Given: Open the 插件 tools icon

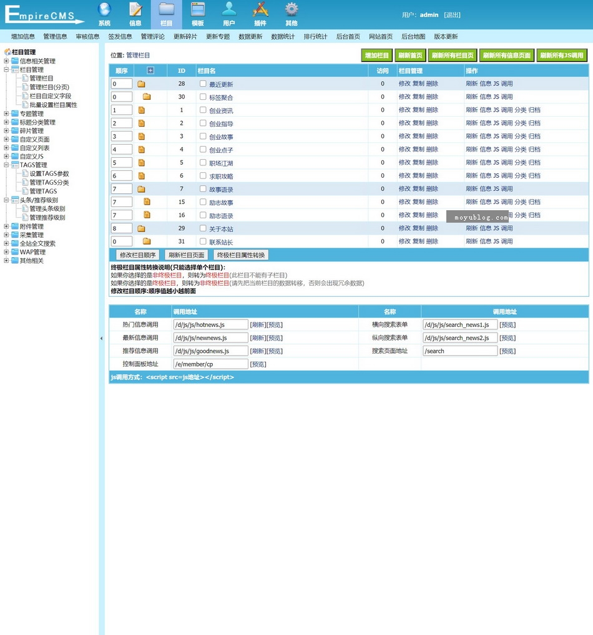Looking at the screenshot, I should pyautogui.click(x=260, y=9).
